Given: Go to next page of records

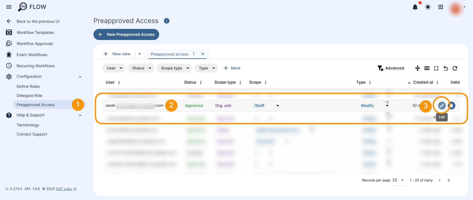Looking at the screenshot, I should (449, 180).
